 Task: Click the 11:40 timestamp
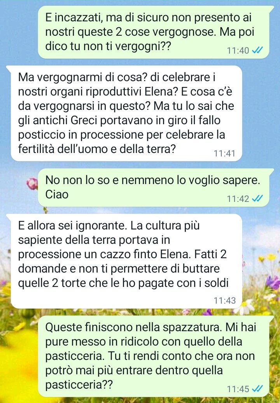pos(238,50)
